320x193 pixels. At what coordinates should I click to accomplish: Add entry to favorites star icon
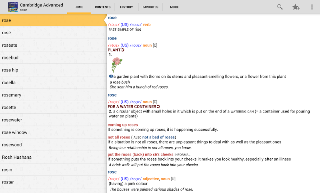point(296,7)
